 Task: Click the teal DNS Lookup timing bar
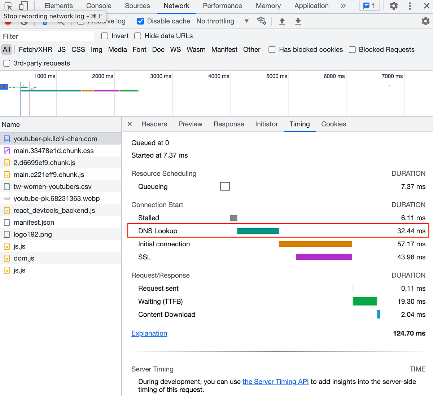[258, 231]
